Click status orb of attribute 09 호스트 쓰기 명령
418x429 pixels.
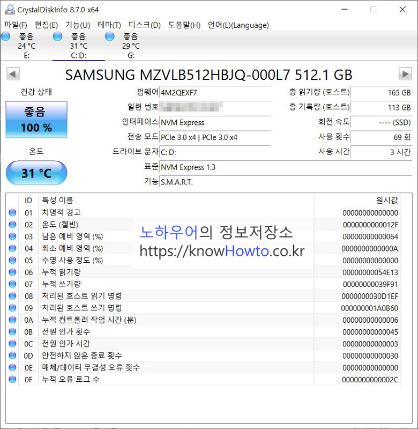click(12, 308)
